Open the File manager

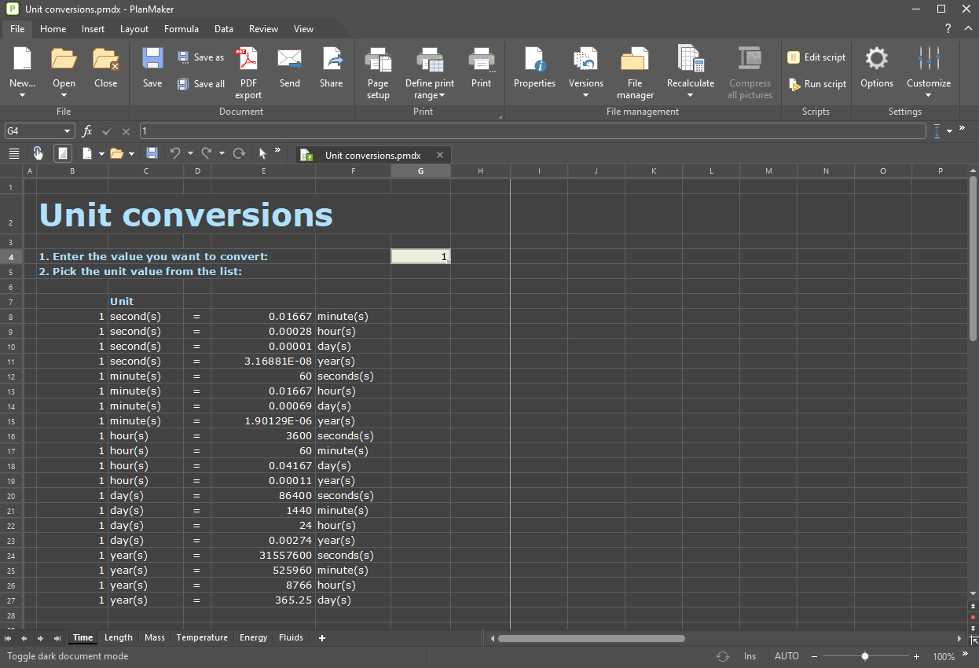click(635, 60)
